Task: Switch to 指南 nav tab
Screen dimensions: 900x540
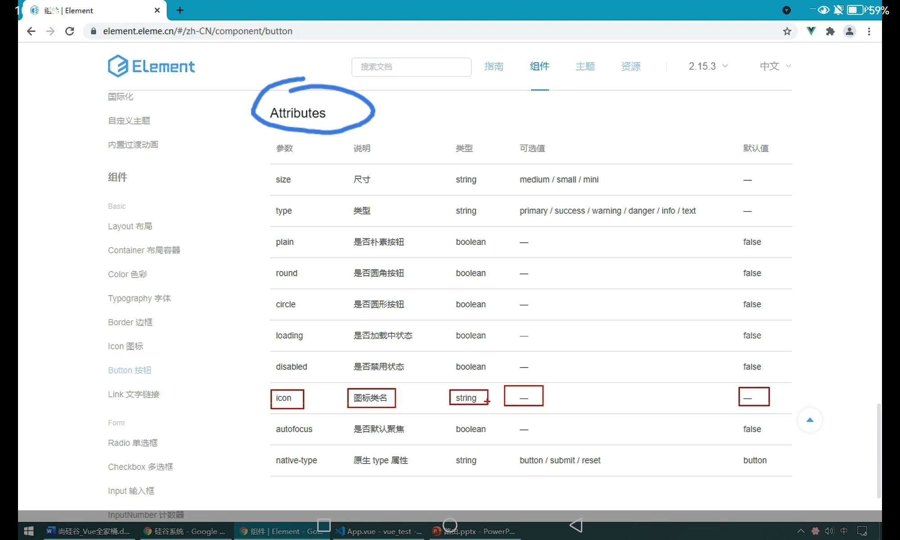Action: pos(494,66)
